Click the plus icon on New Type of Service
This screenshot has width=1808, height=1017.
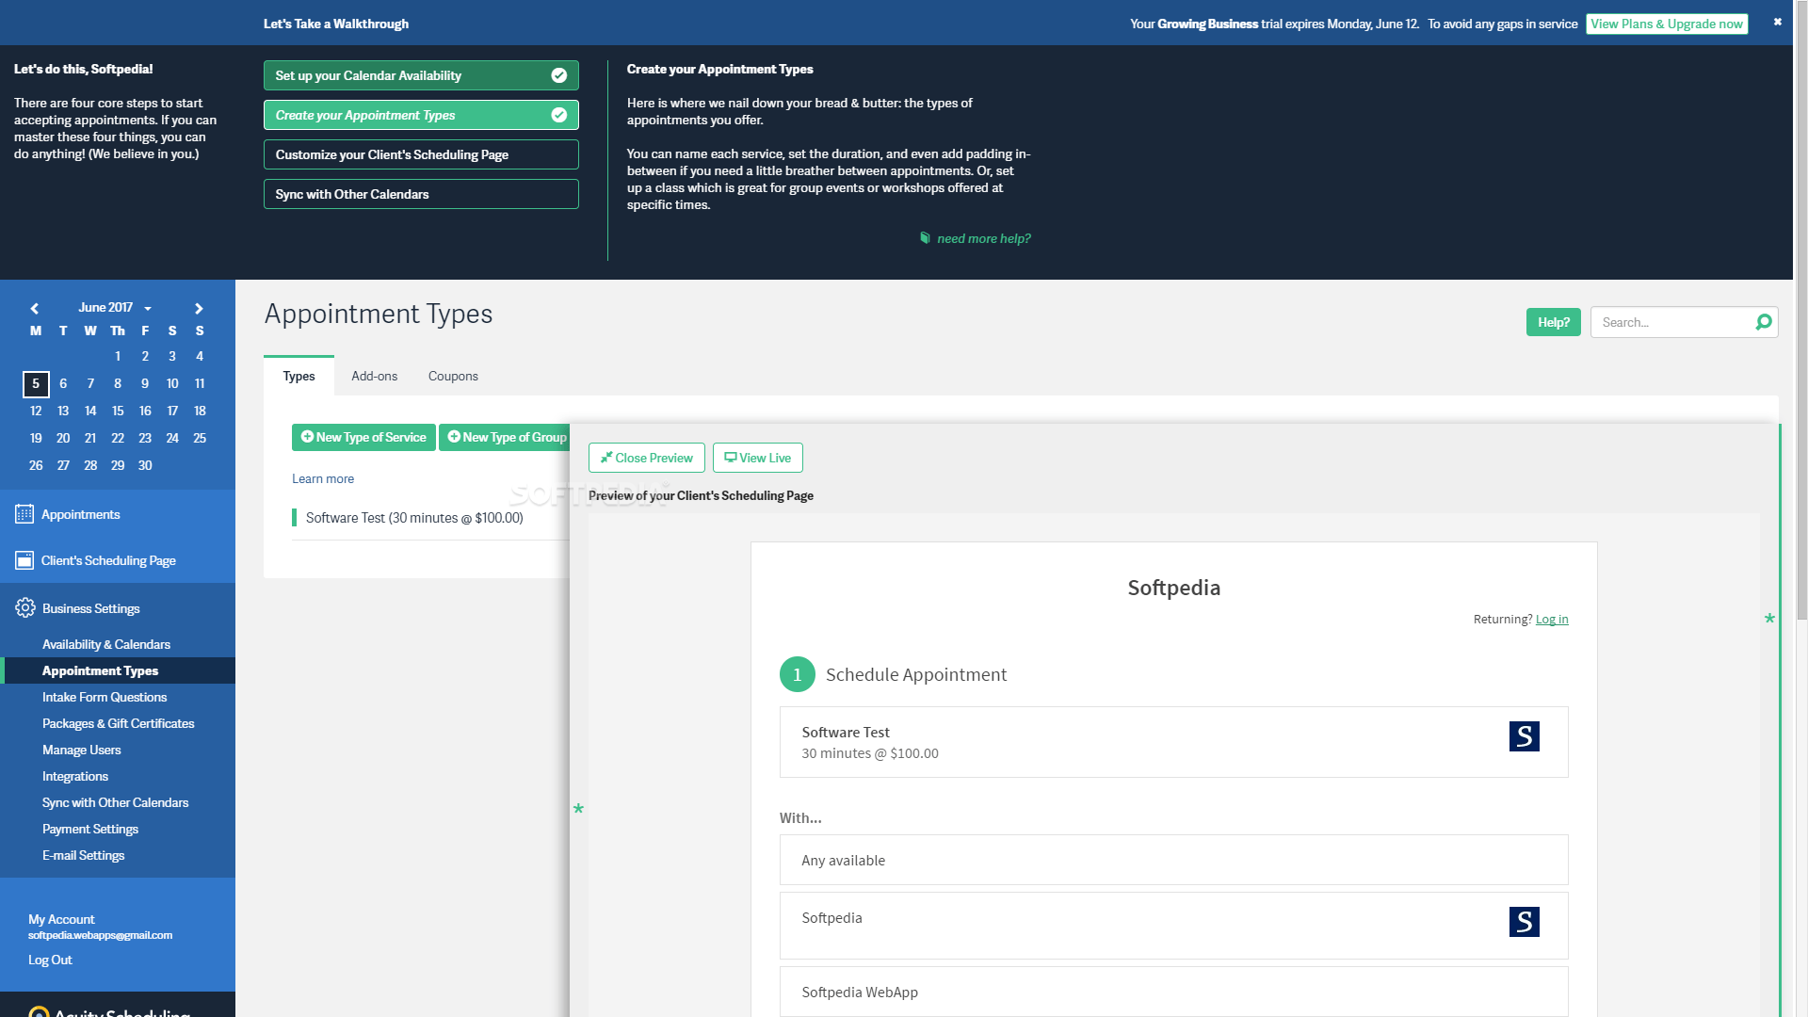[x=308, y=436]
